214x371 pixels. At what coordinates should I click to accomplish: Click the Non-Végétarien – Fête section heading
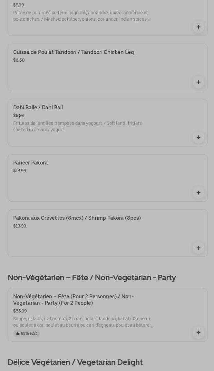point(92,278)
